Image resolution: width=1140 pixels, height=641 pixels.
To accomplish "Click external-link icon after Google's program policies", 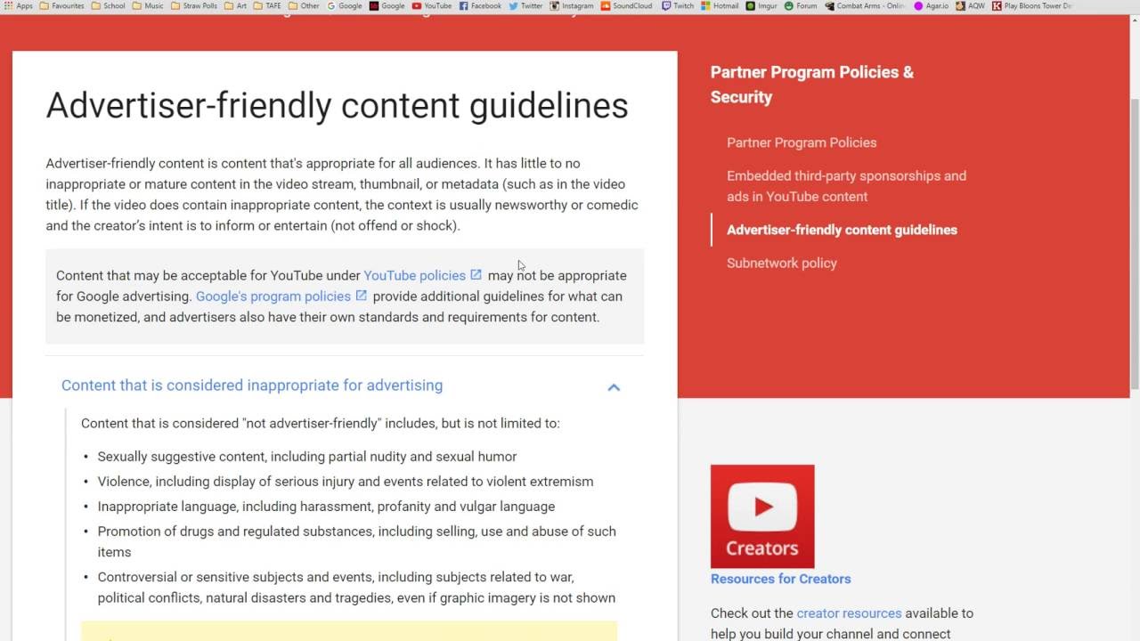I will tap(361, 296).
